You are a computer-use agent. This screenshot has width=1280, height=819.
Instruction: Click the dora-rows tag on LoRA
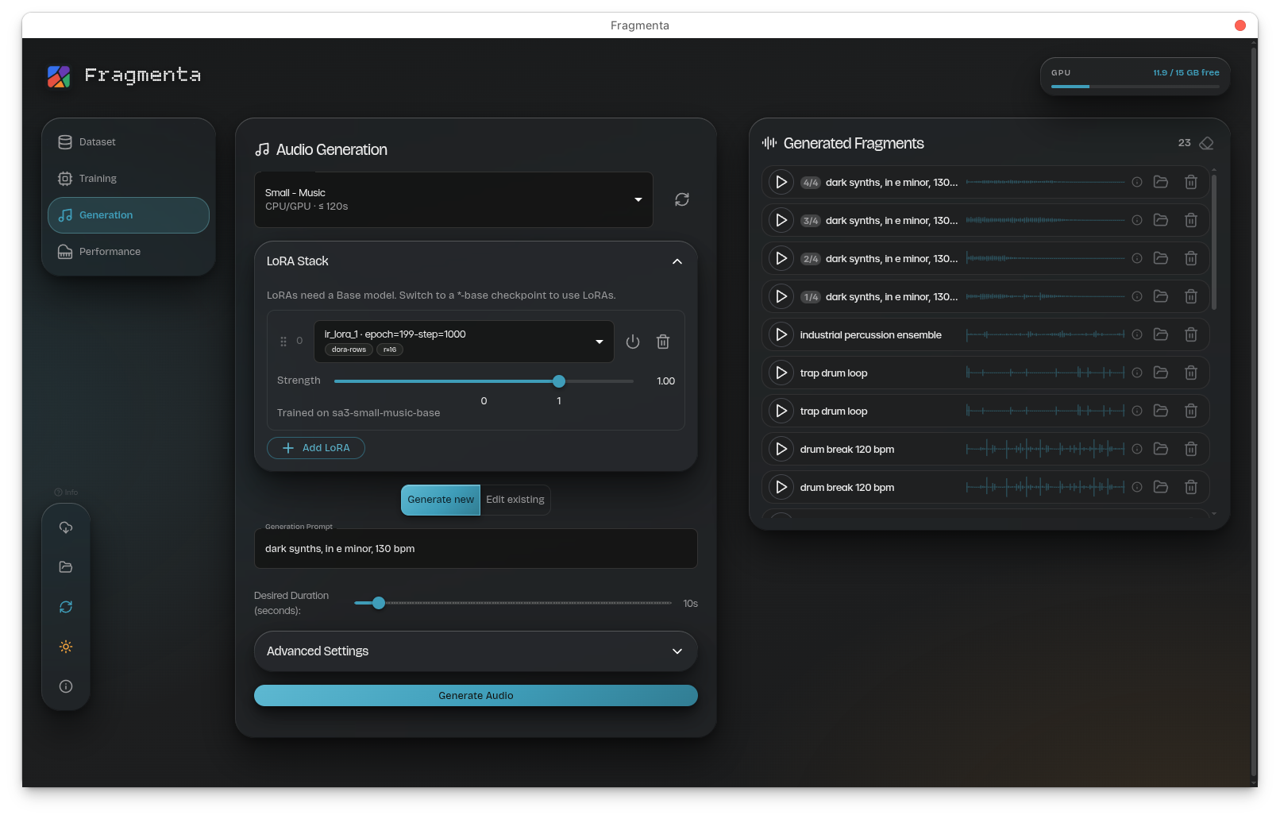point(349,350)
